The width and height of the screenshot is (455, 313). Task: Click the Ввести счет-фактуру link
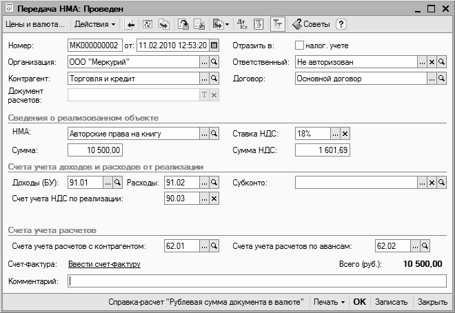click(104, 263)
